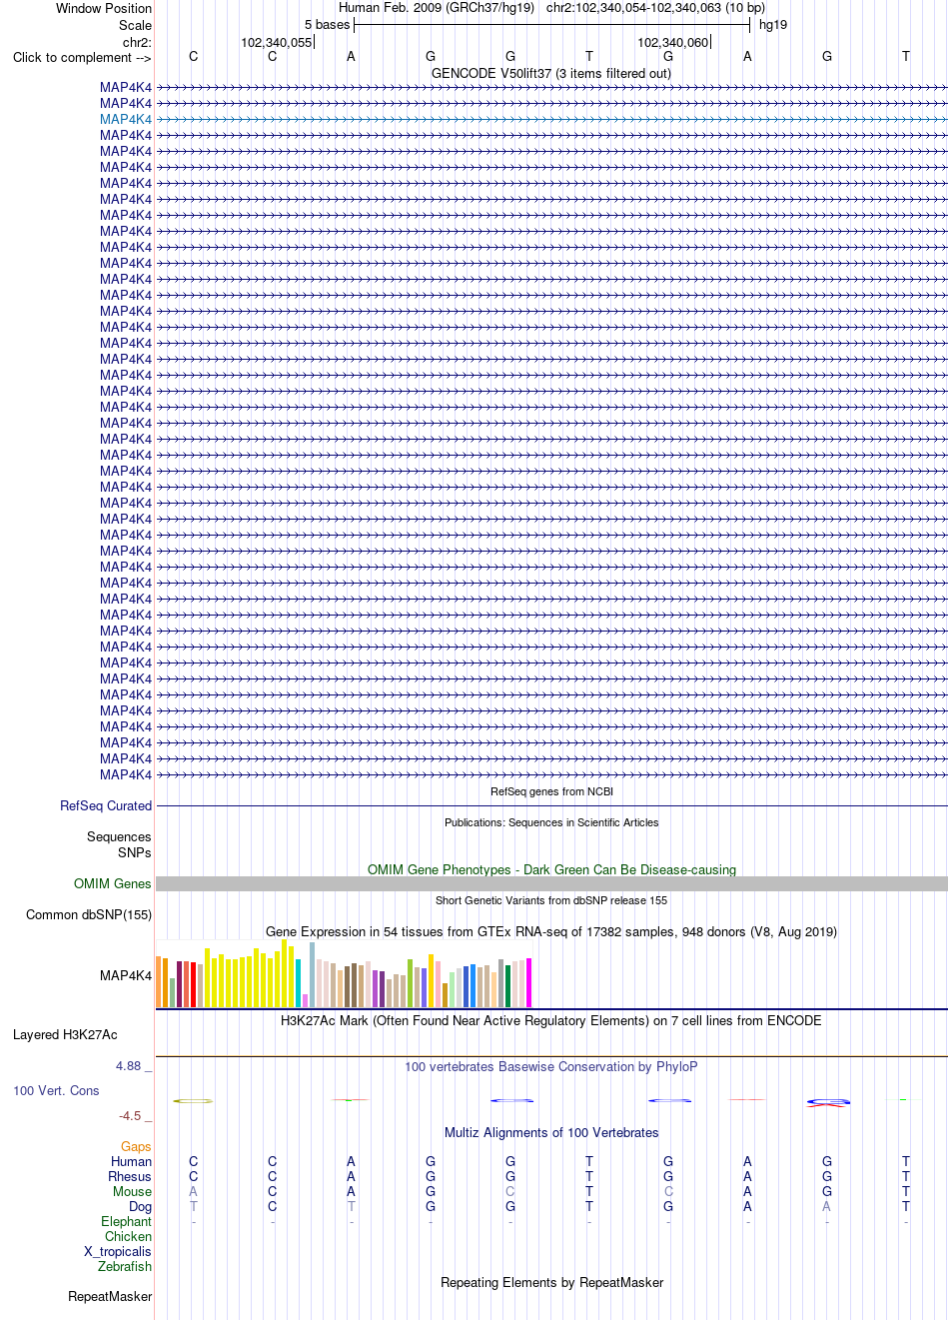The width and height of the screenshot is (949, 1320).
Task: Click the H3K27Ac Mark track title
Action: pos(551,1020)
